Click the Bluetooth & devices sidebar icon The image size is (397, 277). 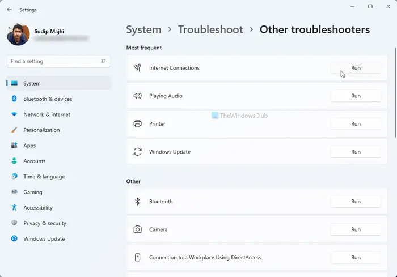pos(14,99)
